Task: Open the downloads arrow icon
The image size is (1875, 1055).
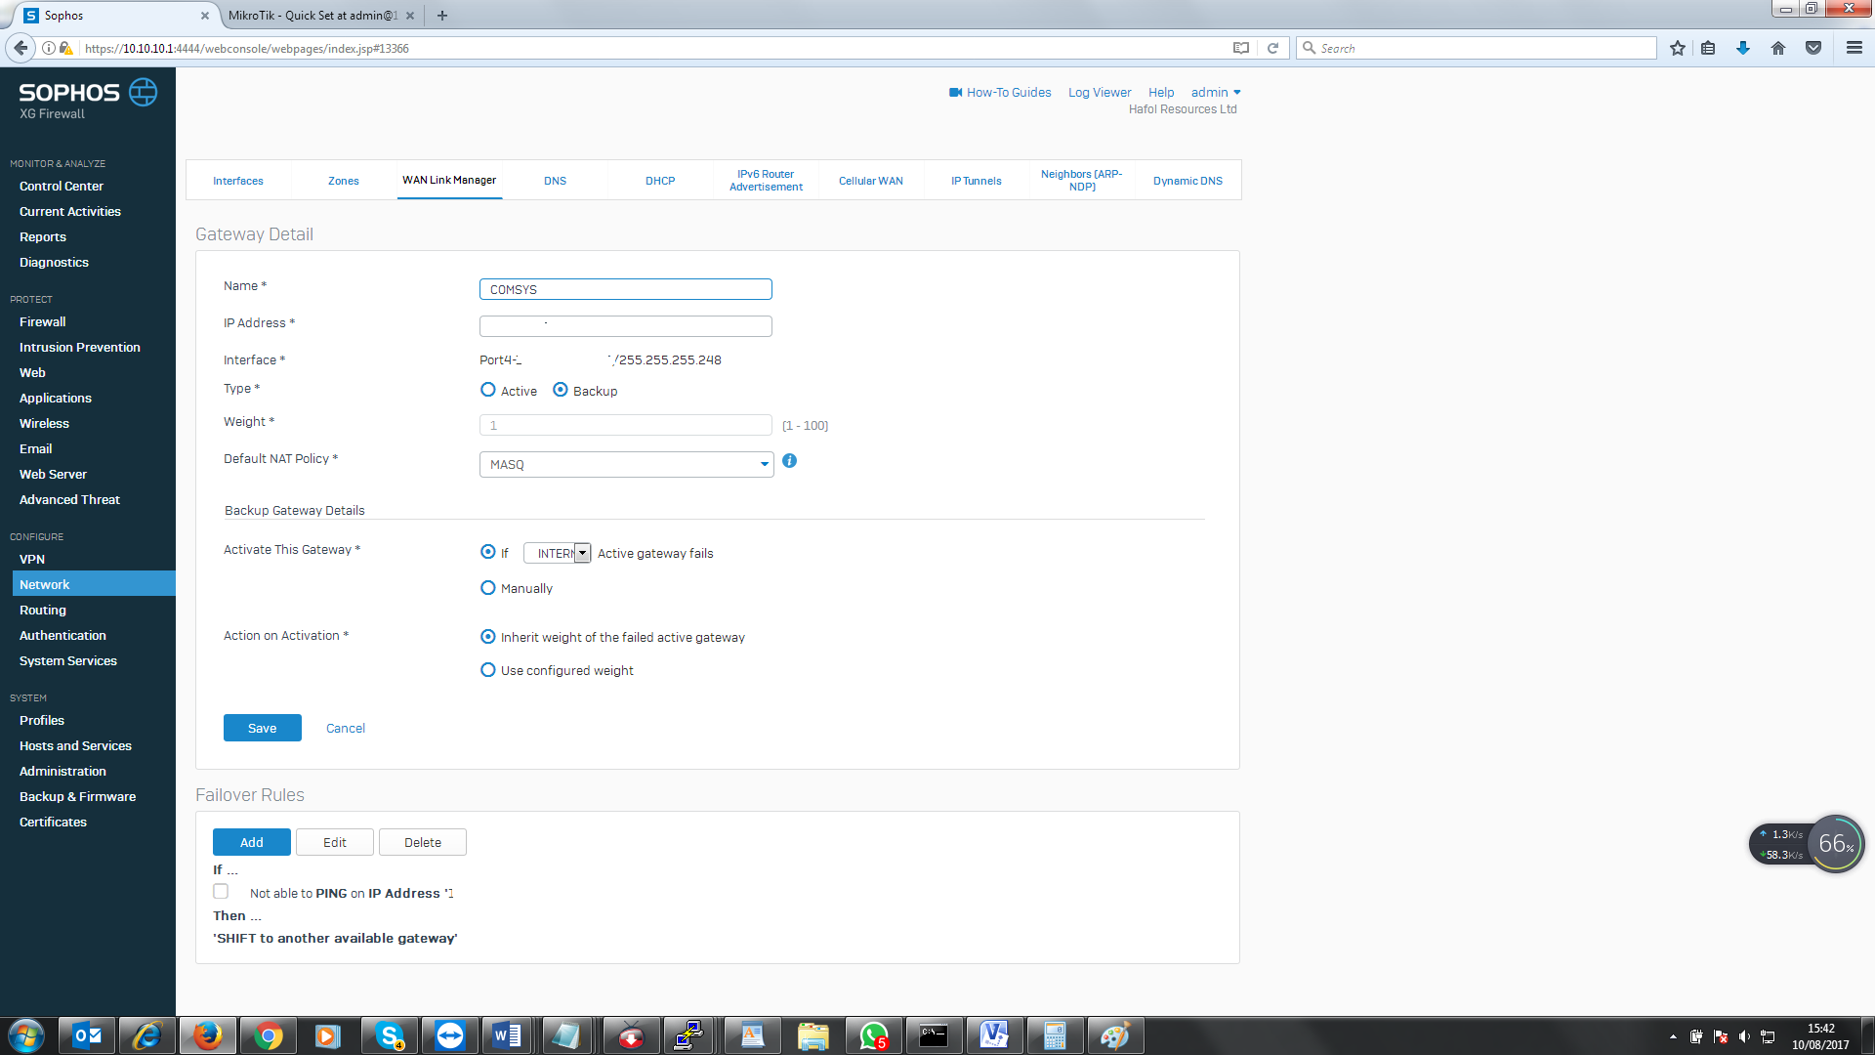Action: [x=1743, y=48]
